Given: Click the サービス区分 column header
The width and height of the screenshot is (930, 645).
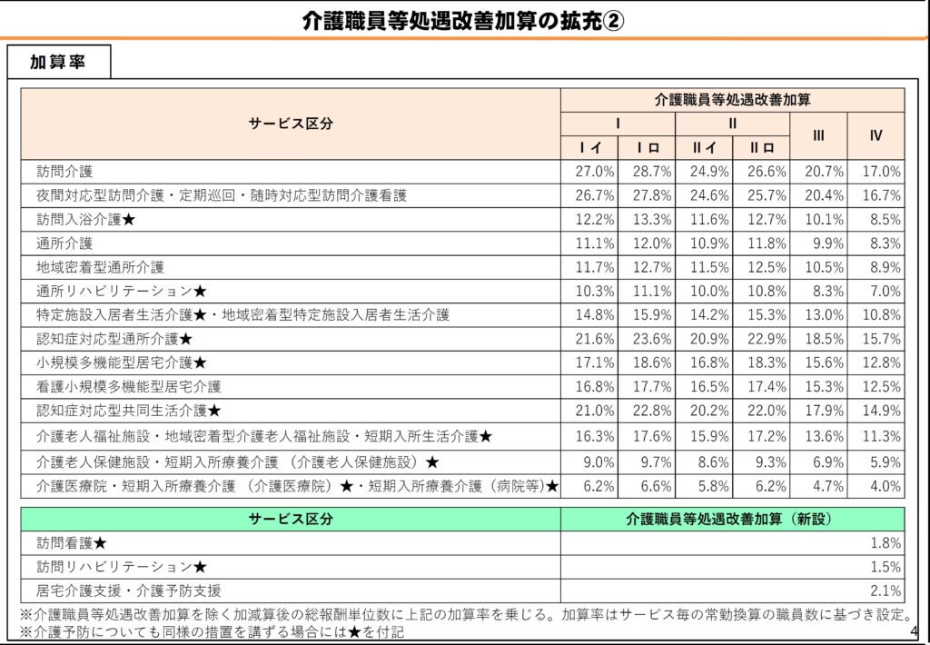Looking at the screenshot, I should click(x=292, y=124).
